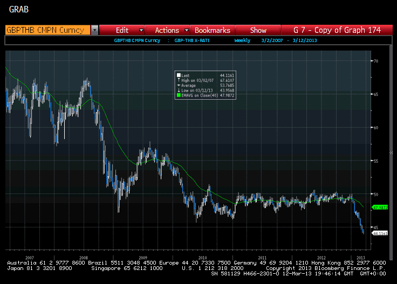Click the green 47.9872 EMAVG axis tag
The image size is (397, 284).
click(380, 207)
